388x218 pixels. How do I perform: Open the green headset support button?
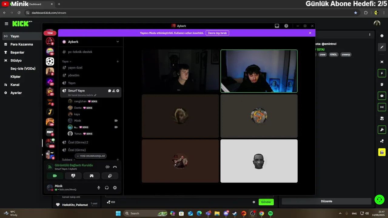tap(379, 199)
